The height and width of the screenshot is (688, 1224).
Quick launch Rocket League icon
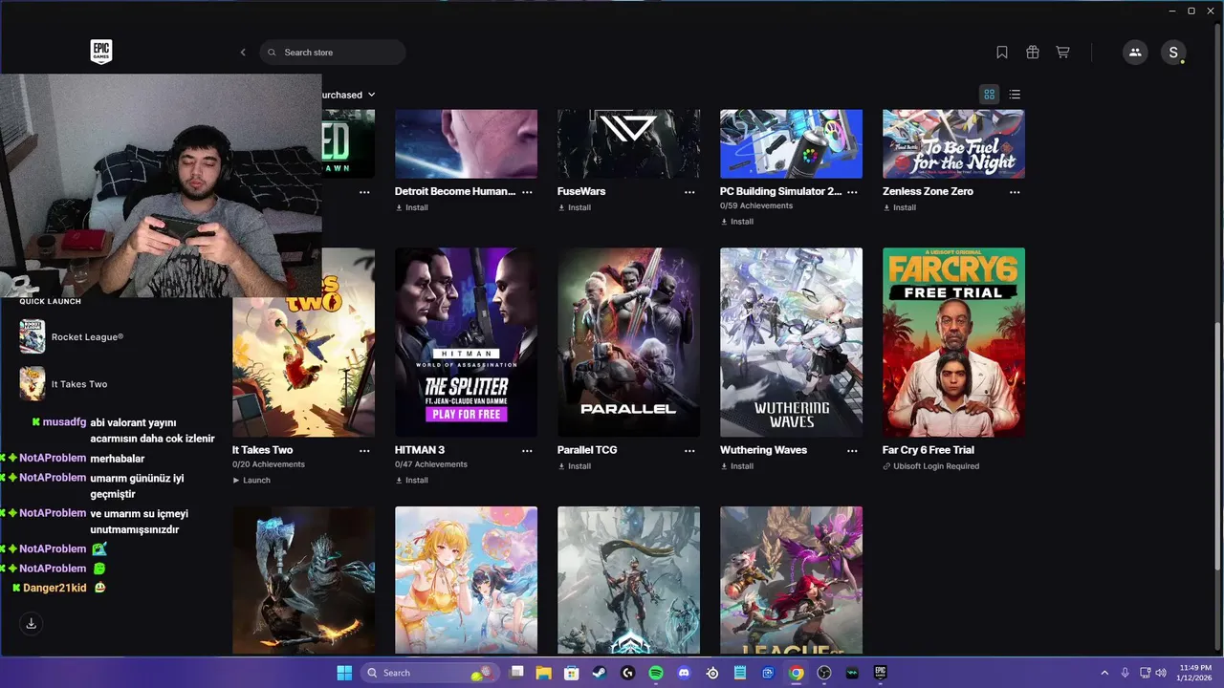33,336
